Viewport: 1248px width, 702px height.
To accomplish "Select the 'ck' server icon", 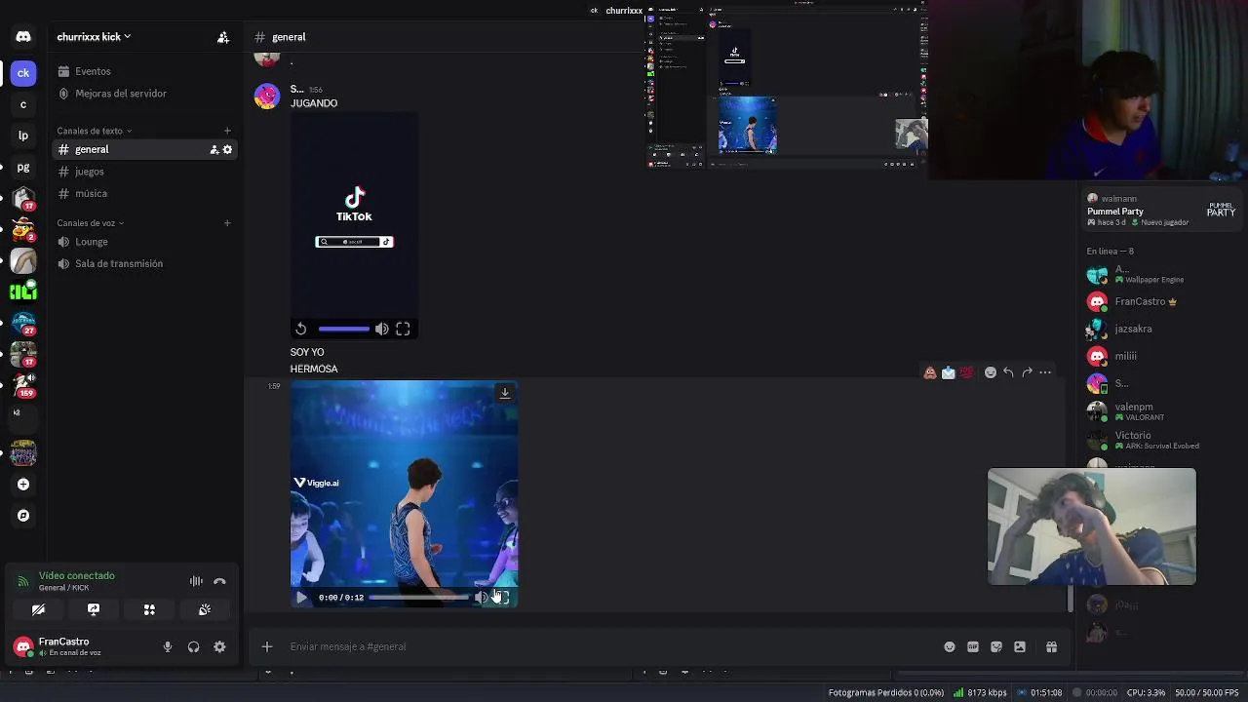I will tap(23, 72).
